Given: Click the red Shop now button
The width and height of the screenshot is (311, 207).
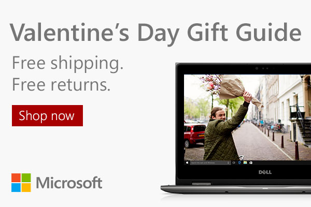Looking at the screenshot, I should click(47, 116).
